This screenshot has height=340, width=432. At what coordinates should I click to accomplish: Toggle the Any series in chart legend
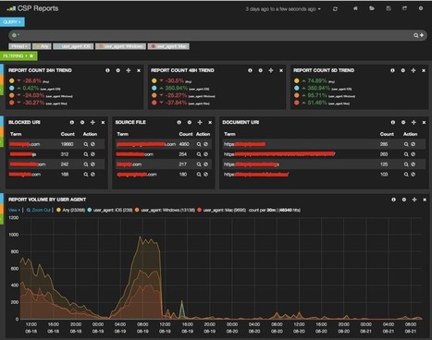tap(70, 210)
